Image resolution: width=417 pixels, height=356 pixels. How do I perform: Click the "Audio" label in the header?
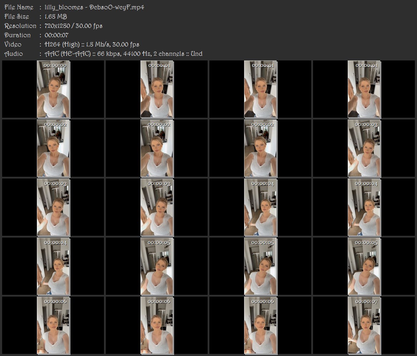pos(14,54)
